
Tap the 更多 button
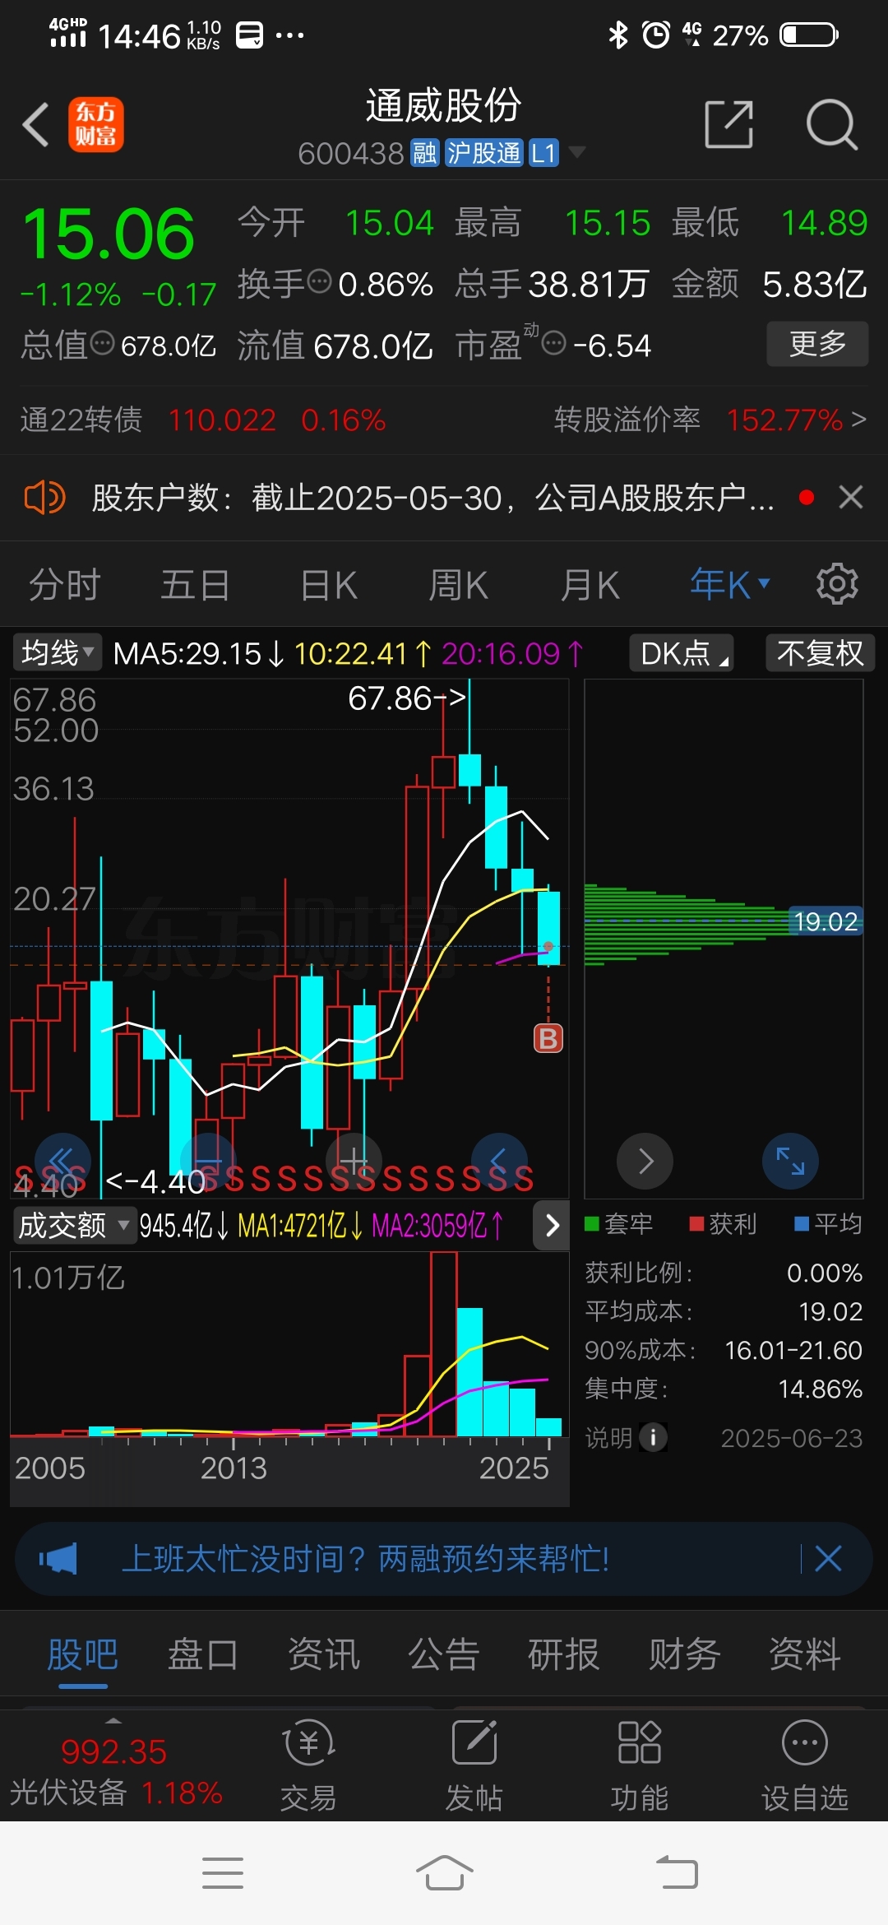click(817, 344)
